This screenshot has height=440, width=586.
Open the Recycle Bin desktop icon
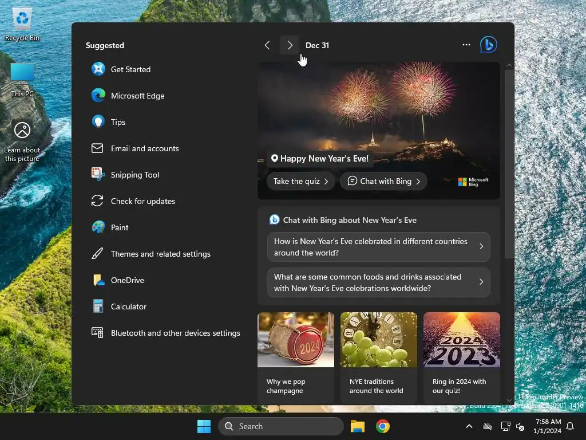[x=22, y=24]
